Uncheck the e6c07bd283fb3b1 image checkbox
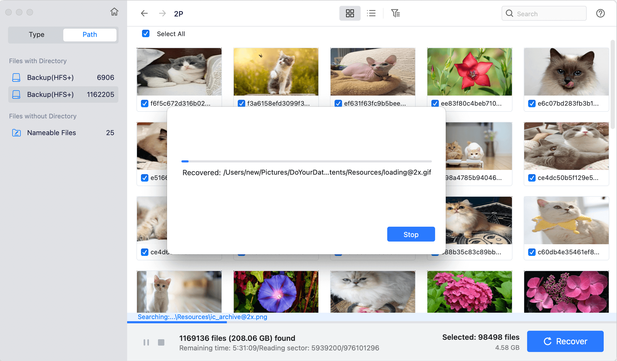617x361 pixels. coord(532,104)
